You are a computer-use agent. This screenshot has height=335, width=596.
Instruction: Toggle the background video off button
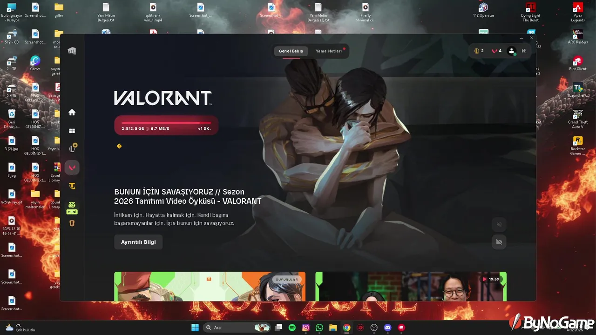(x=499, y=242)
